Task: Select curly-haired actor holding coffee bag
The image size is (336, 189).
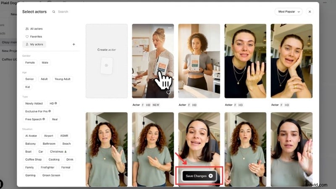Action: click(199, 61)
